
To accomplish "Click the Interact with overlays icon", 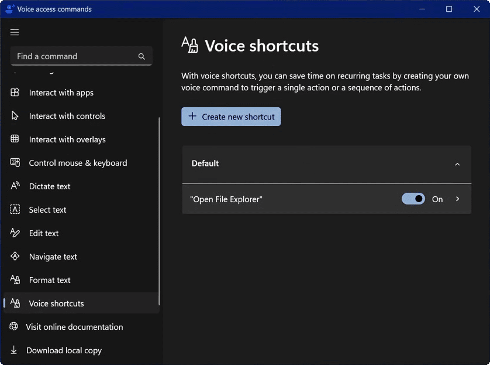I will coord(15,139).
